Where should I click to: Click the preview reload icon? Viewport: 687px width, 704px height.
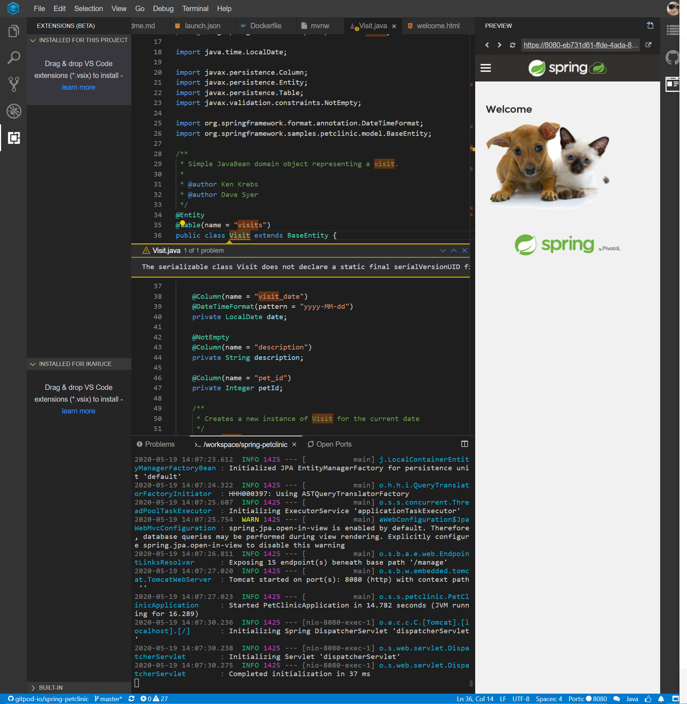[x=512, y=45]
